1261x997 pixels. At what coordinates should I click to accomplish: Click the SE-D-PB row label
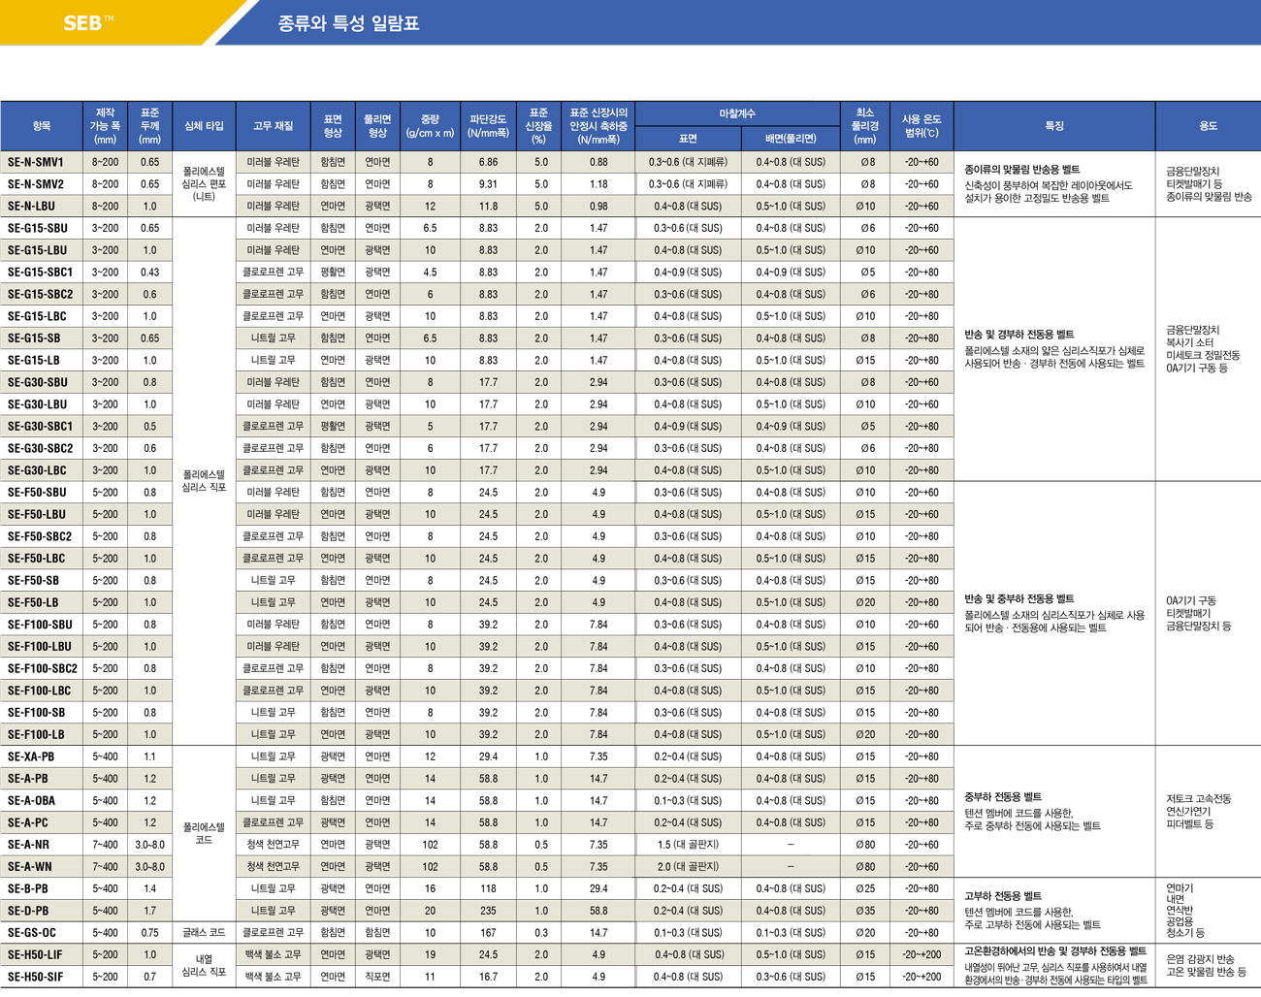(x=28, y=912)
